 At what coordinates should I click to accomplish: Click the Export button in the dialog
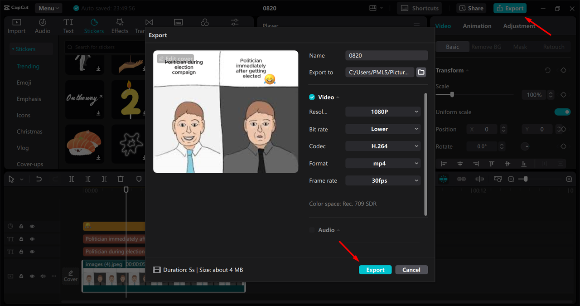[375, 270]
